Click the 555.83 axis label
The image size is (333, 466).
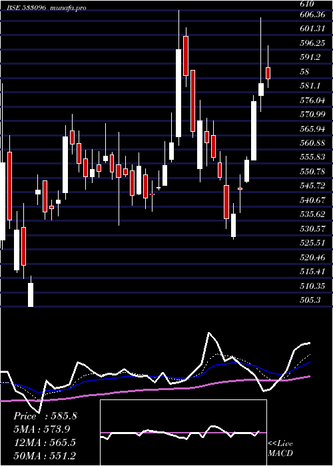312,157
